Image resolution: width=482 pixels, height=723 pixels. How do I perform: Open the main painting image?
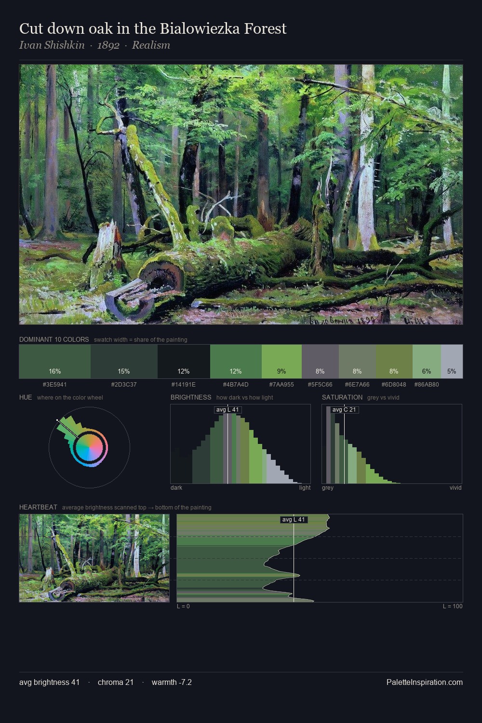click(x=241, y=195)
